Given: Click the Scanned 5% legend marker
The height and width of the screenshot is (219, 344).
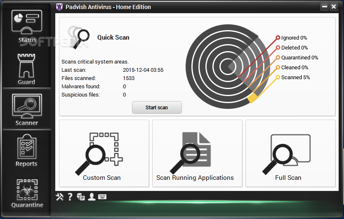Looking at the screenshot, I should (278, 77).
